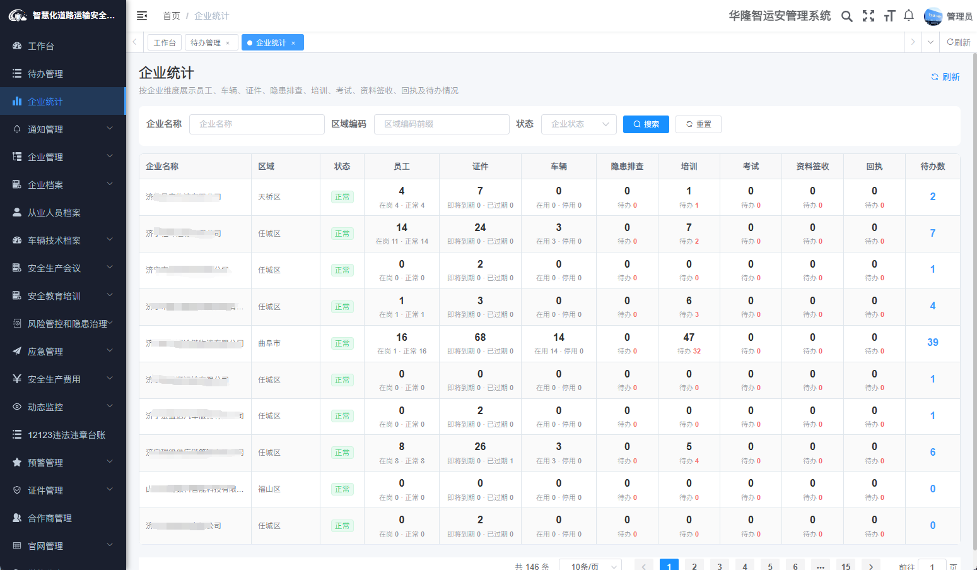Click the blue 搜索 button
This screenshot has height=570, width=977.
click(x=646, y=124)
